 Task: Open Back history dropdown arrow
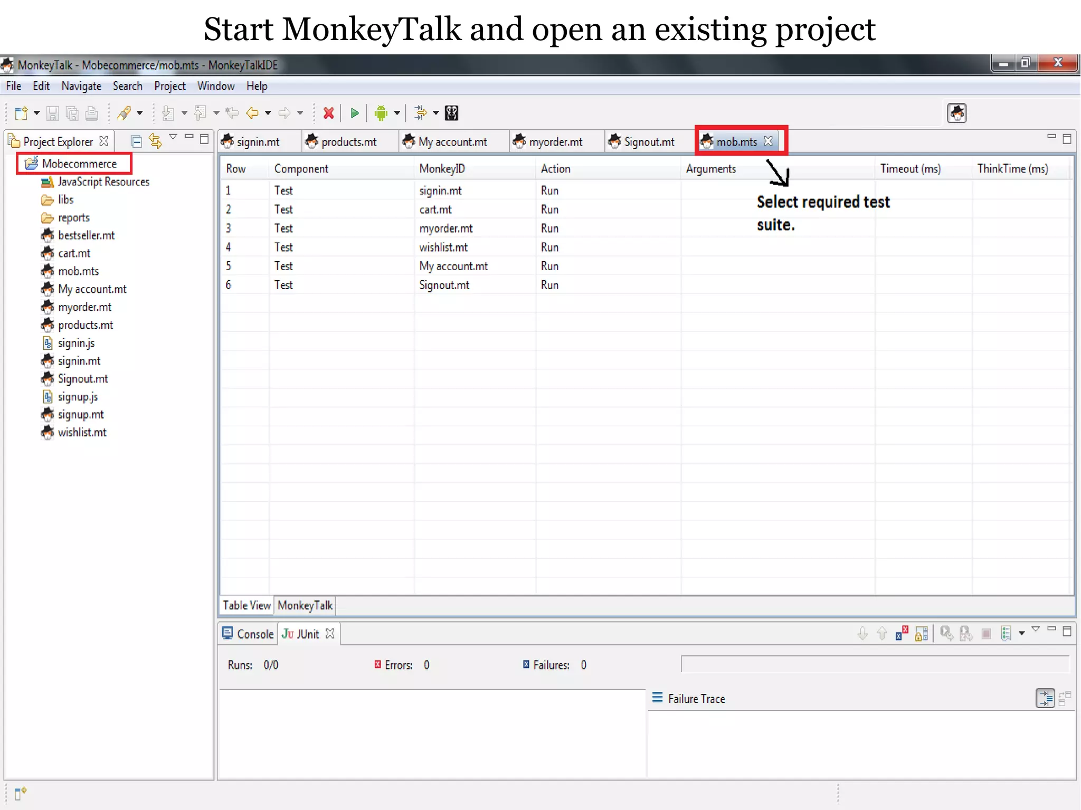coord(268,113)
